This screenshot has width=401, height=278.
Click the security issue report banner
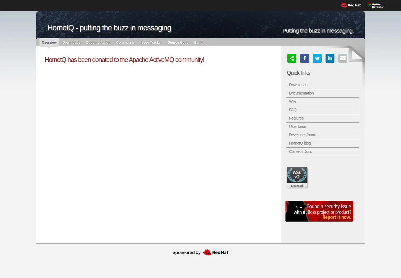319,211
